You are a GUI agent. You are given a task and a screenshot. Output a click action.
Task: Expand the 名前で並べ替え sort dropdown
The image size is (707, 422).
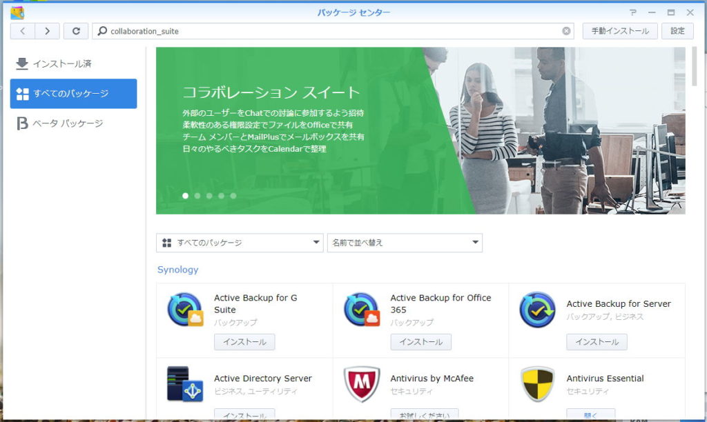tap(405, 243)
